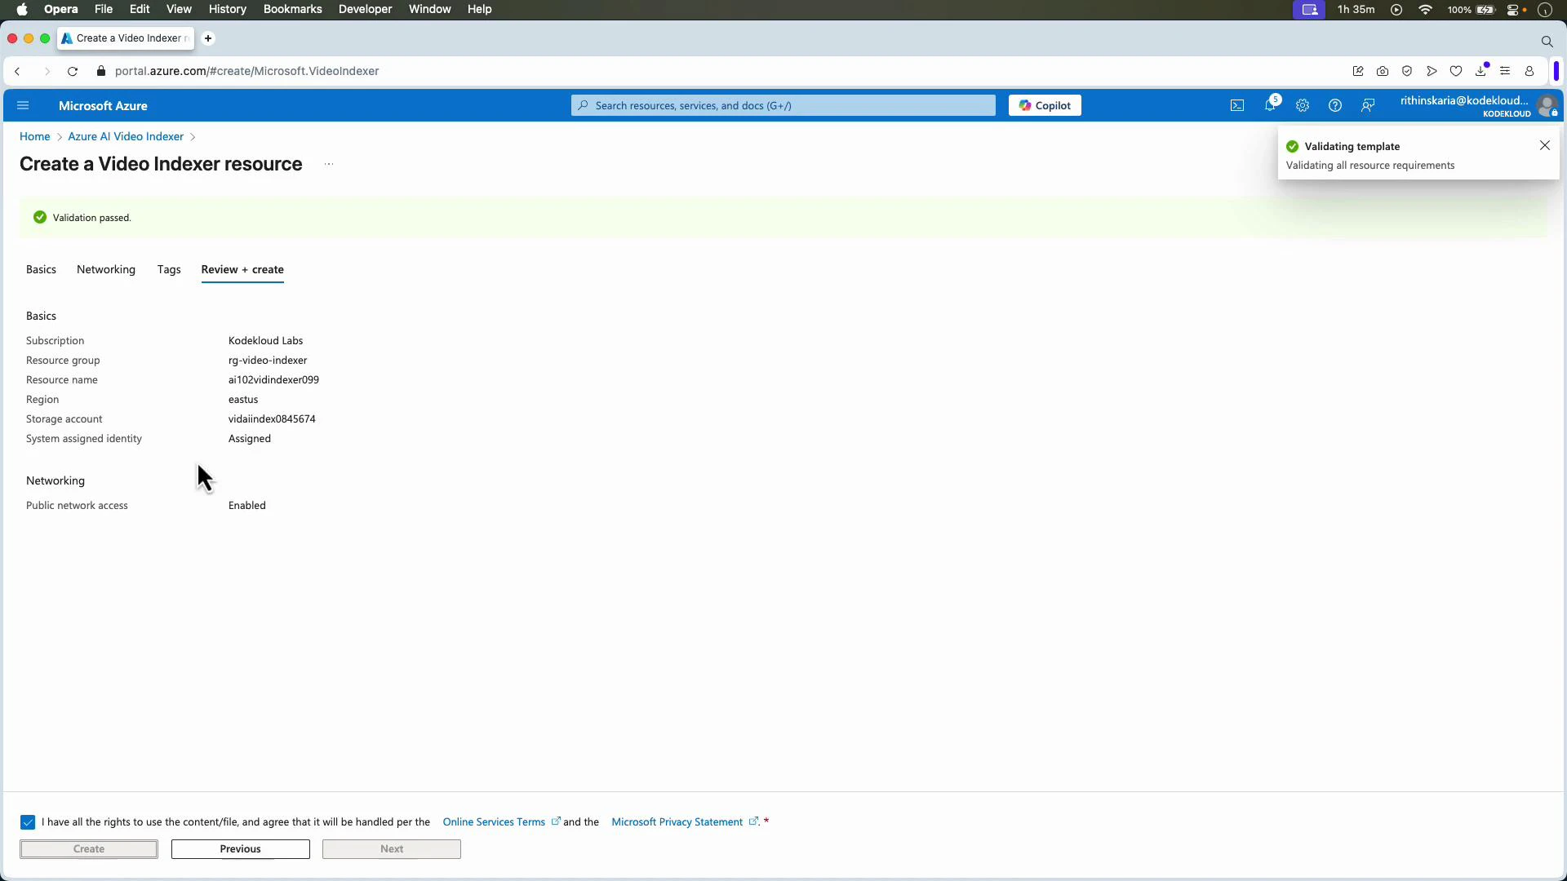1567x881 pixels.
Task: Open Azure notifications bell showing 5 alerts
Action: point(1270,105)
